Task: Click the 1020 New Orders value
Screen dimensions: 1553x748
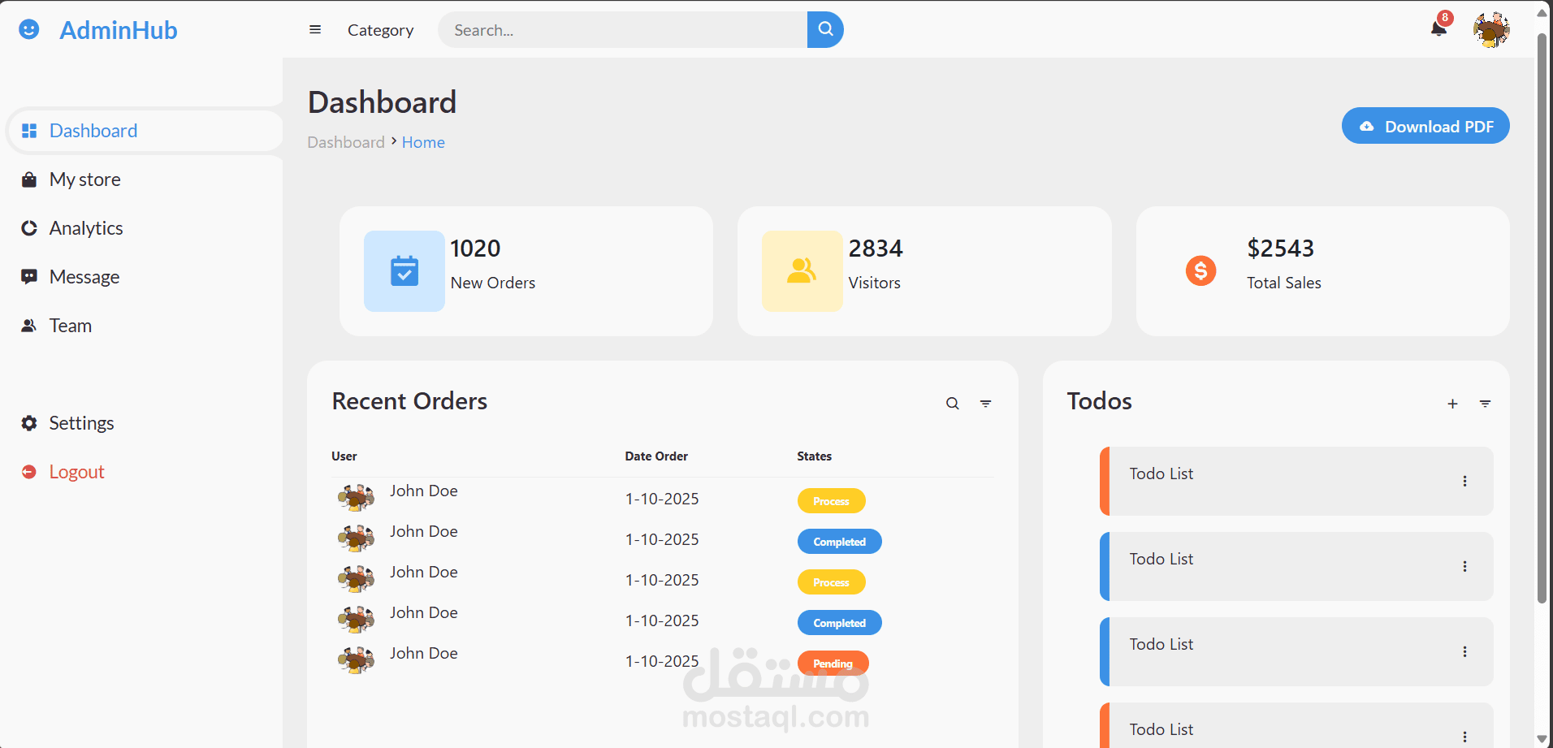Action: click(x=475, y=249)
